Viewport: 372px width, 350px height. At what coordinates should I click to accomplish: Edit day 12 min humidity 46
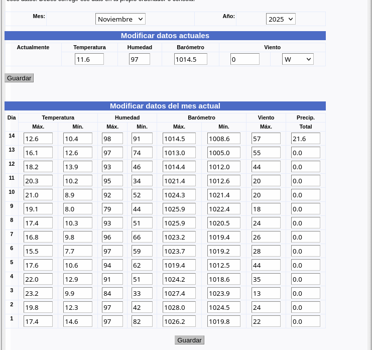tap(142, 167)
